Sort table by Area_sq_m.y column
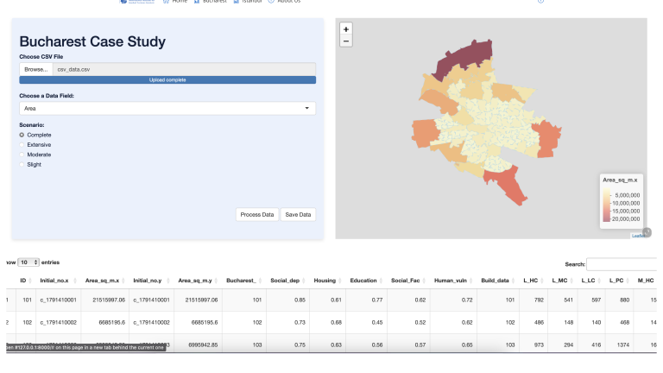 point(198,281)
